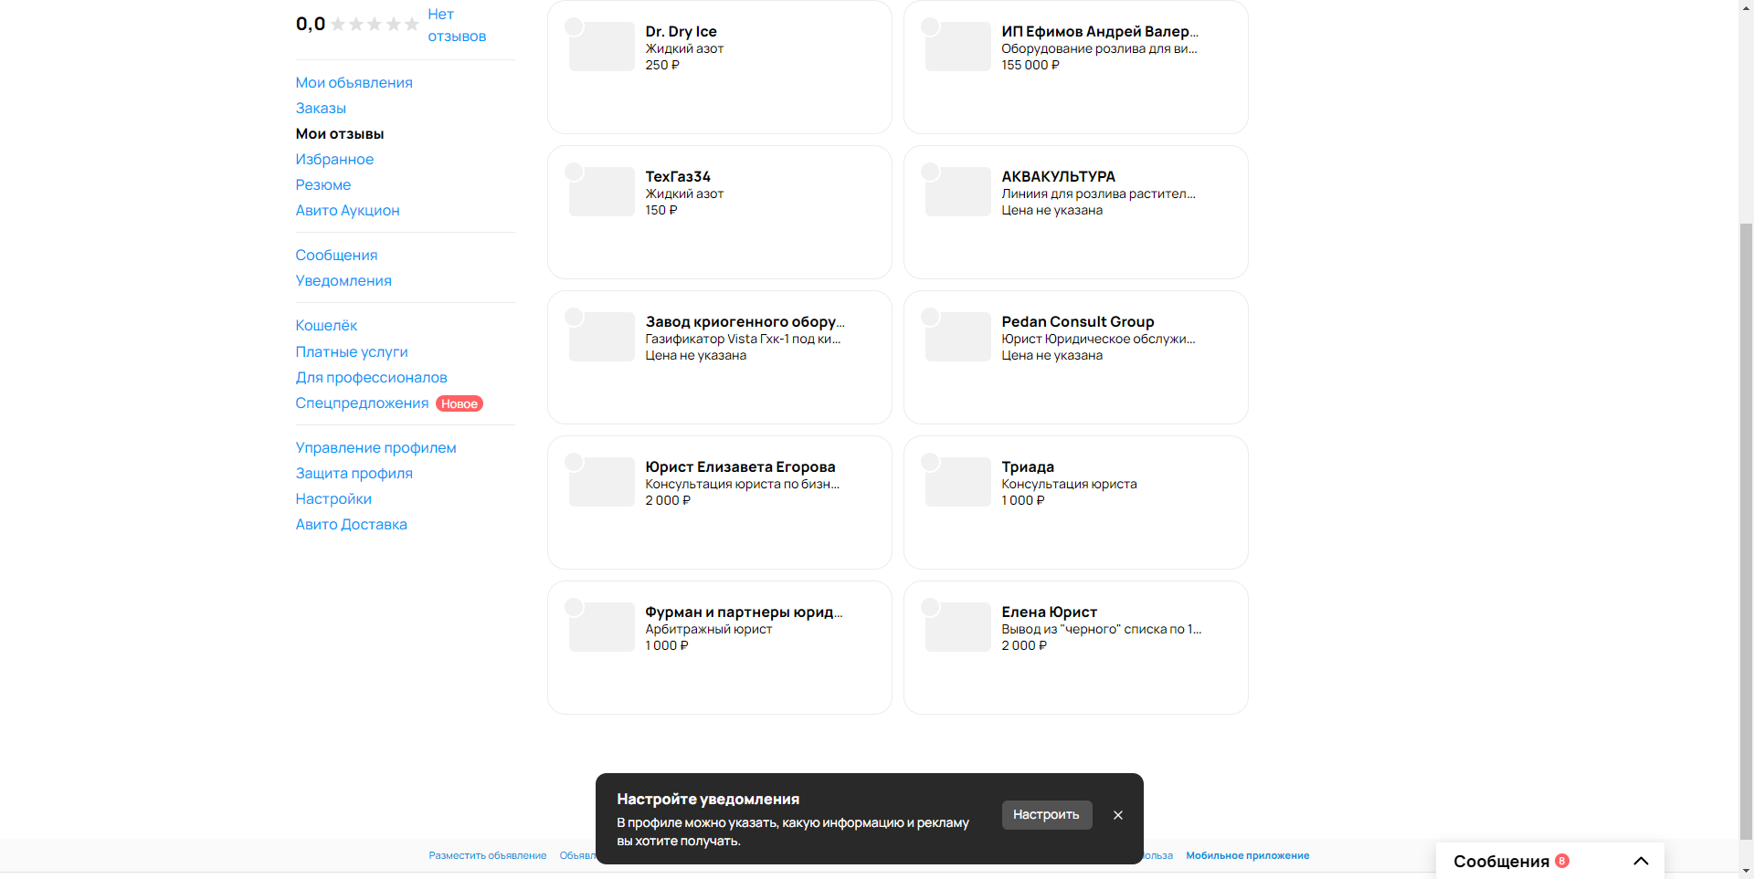
Task: Click 'Линиия для розлива растител...' text
Action: 1098,194
